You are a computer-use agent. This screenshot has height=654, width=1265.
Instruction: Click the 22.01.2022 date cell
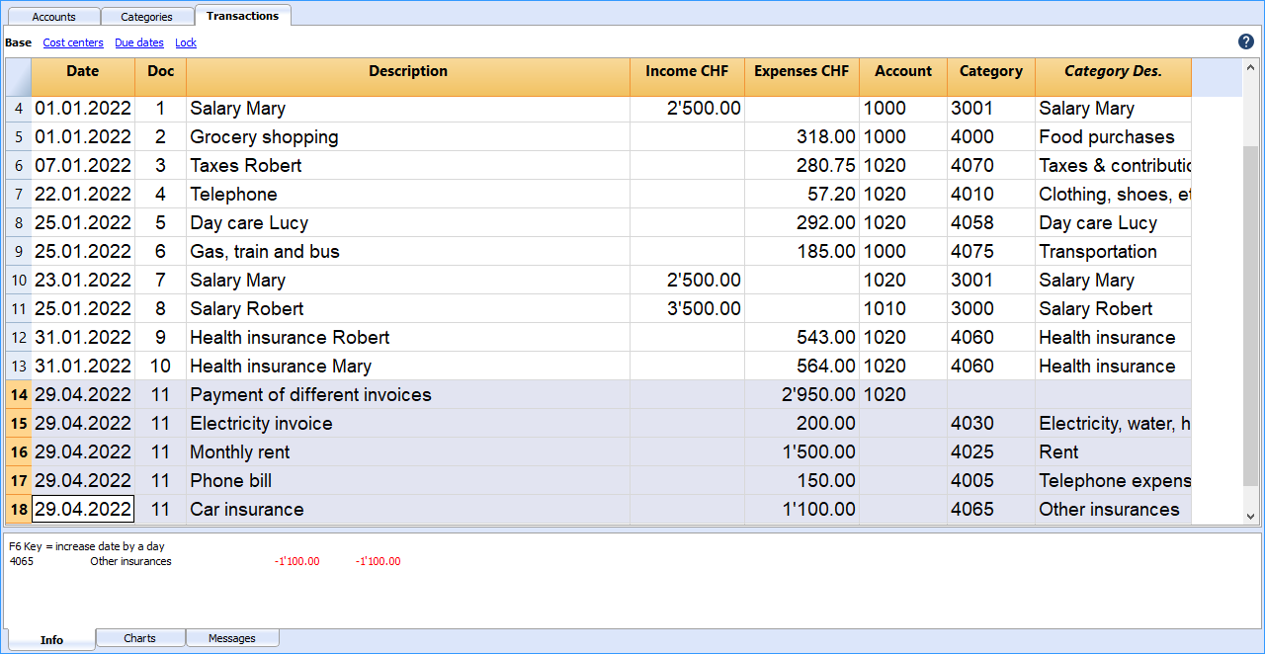tap(83, 195)
